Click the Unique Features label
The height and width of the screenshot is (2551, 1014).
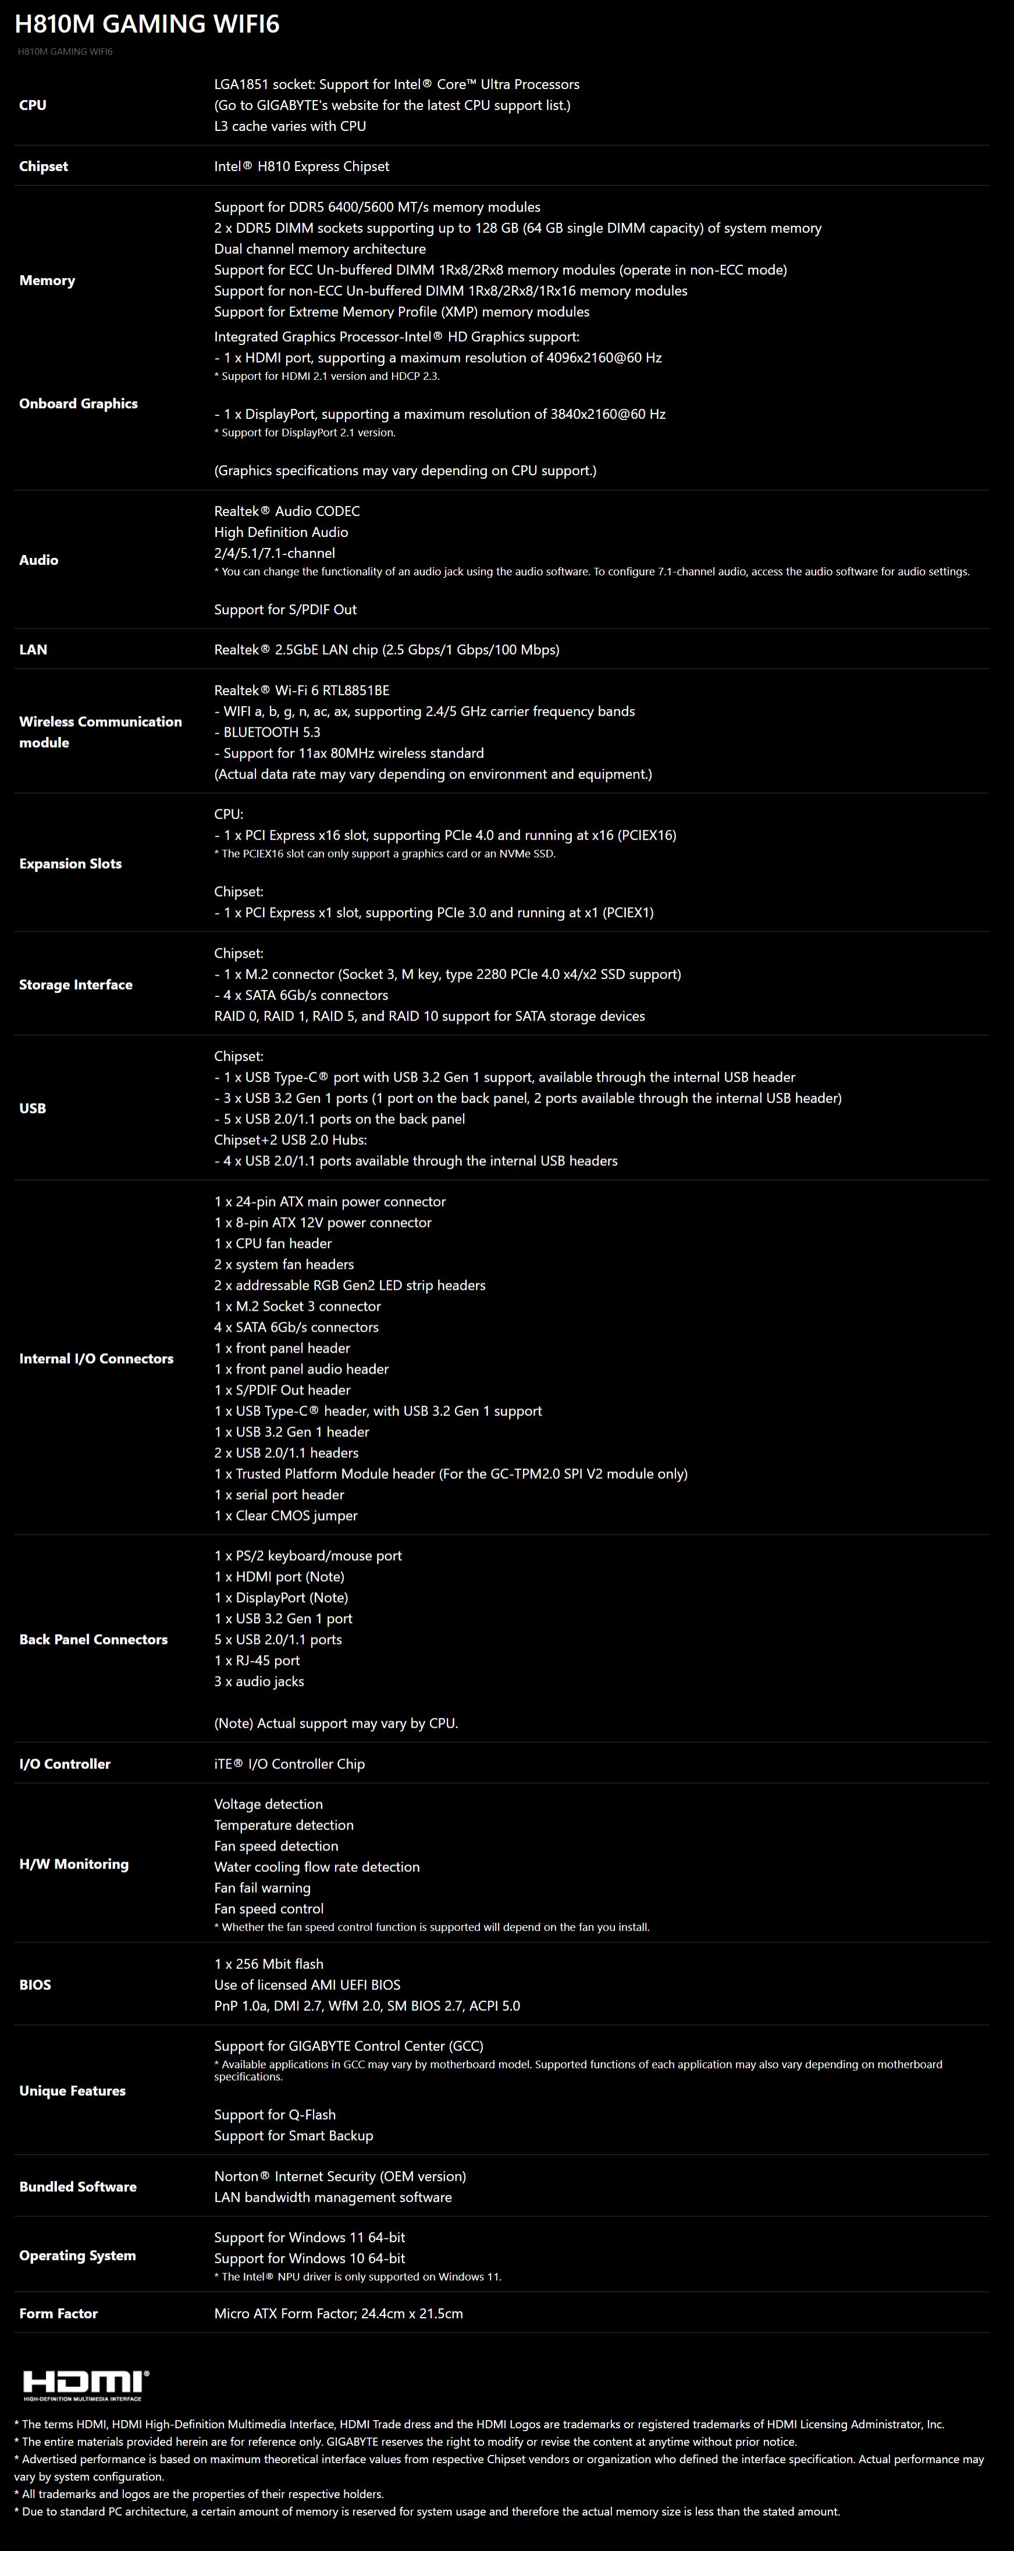[x=72, y=2090]
